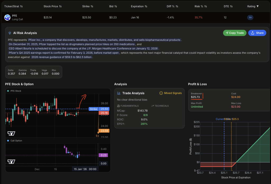This screenshot has width=271, height=184.
Task: Click the Mixed Signals info icon
Action: pyautogui.click(x=161, y=93)
